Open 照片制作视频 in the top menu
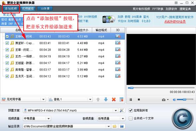 tap(141, 9)
